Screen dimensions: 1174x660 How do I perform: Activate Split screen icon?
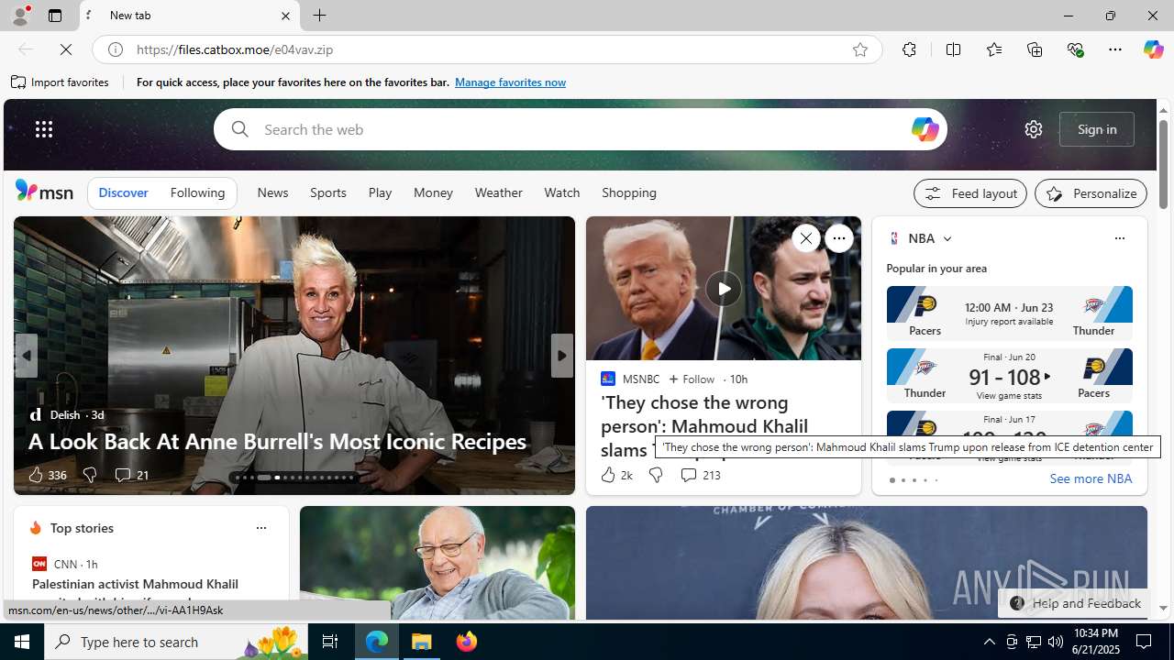953,49
